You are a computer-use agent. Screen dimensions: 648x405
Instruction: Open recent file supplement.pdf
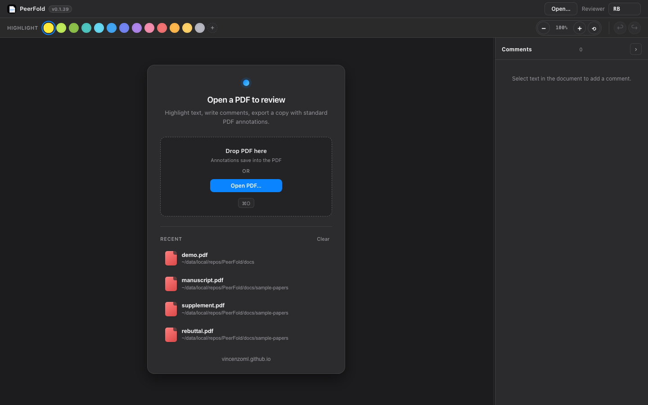tap(246, 309)
